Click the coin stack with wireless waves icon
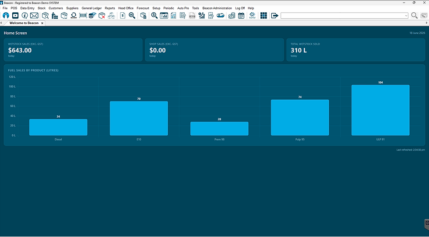429x237 pixels. [x=92, y=16]
